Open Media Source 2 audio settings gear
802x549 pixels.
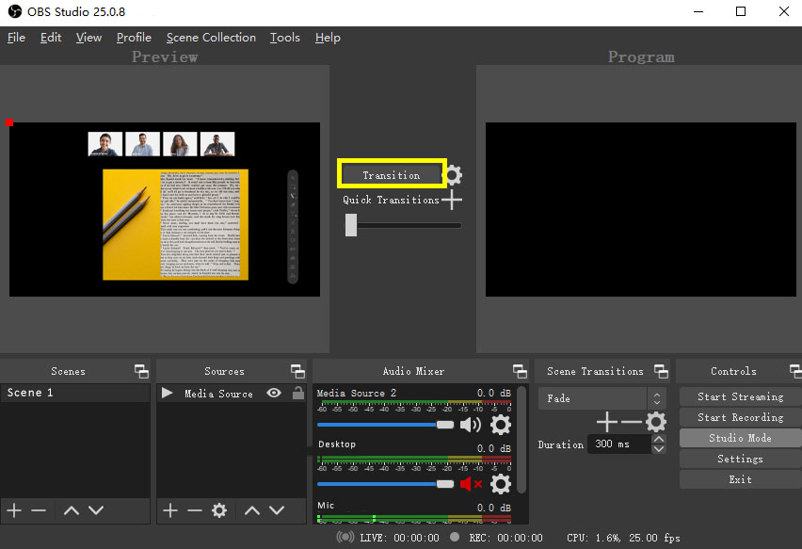pyautogui.click(x=501, y=425)
